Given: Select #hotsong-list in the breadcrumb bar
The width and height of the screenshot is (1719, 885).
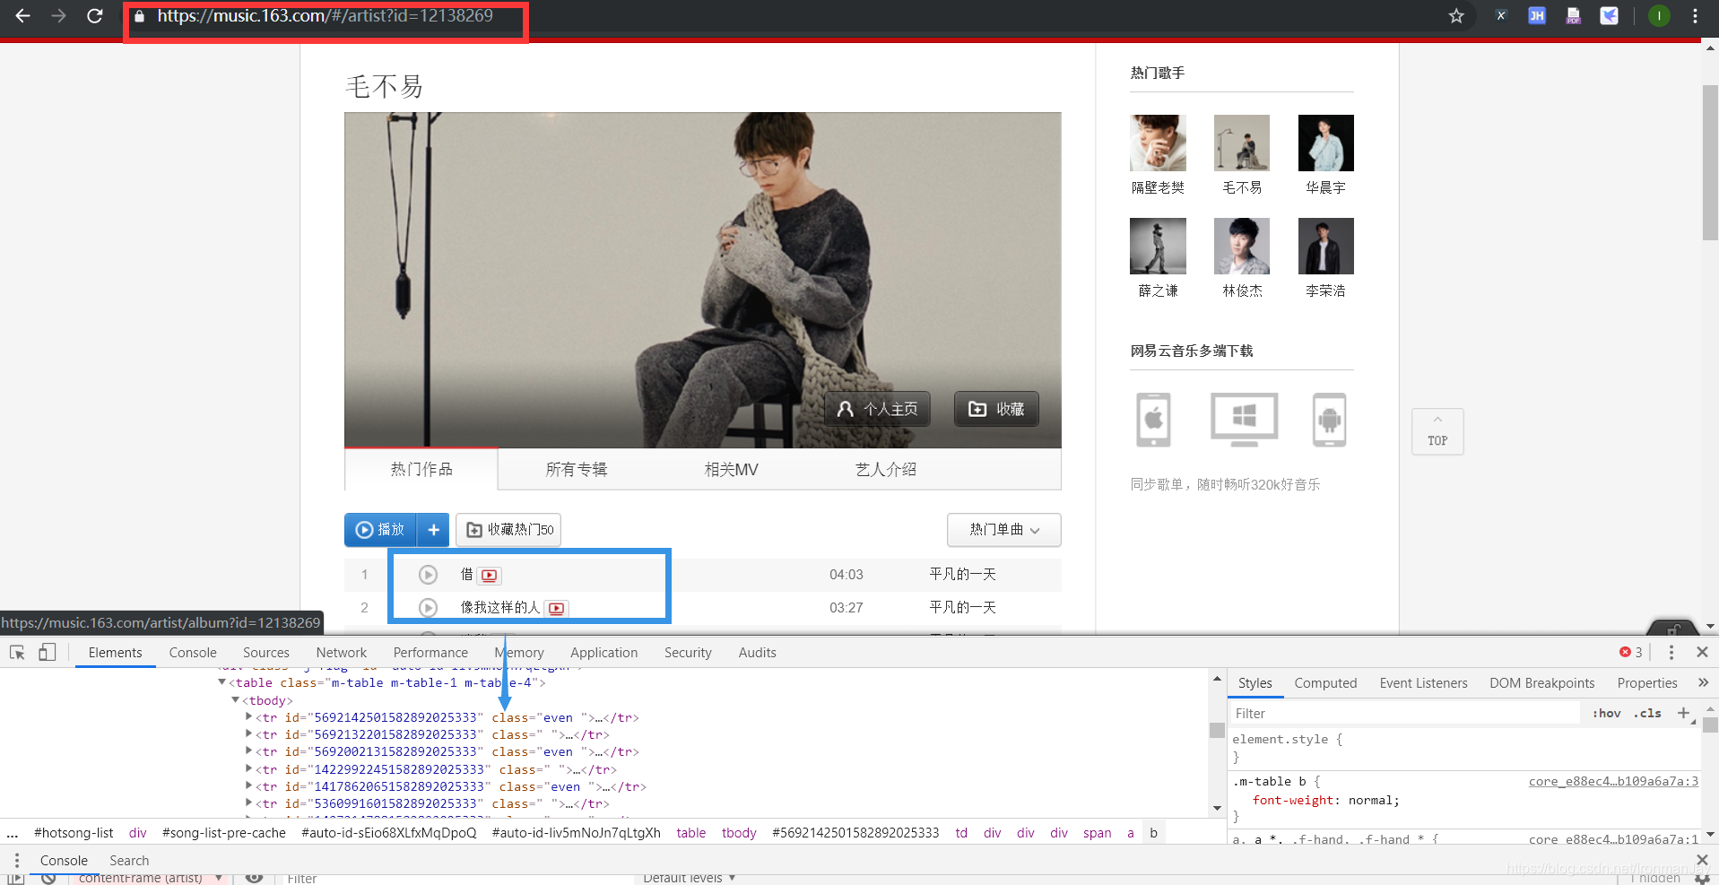Looking at the screenshot, I should pos(74,833).
